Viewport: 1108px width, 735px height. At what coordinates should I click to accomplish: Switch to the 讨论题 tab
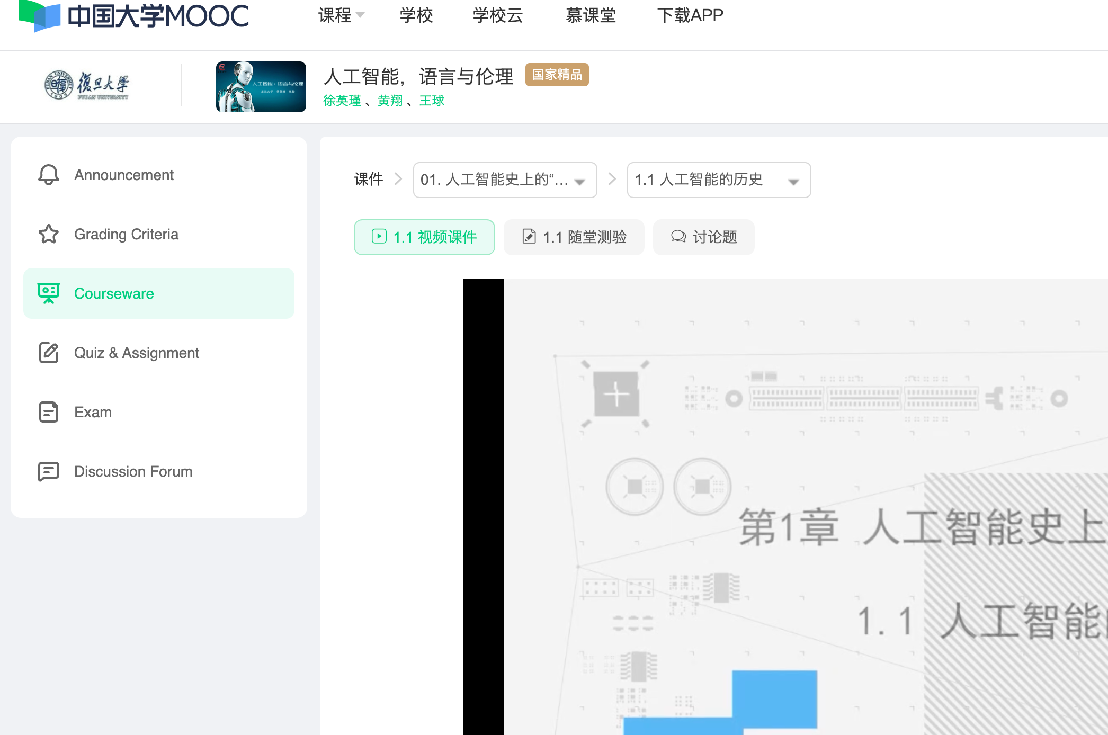click(703, 237)
